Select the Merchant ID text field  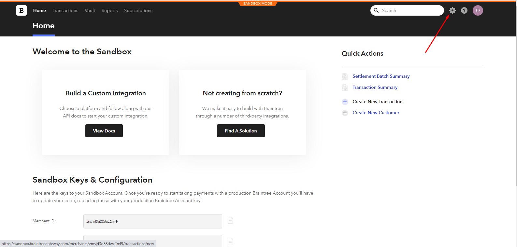pos(153,221)
